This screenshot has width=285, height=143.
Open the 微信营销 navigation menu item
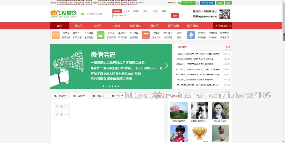point(192,26)
